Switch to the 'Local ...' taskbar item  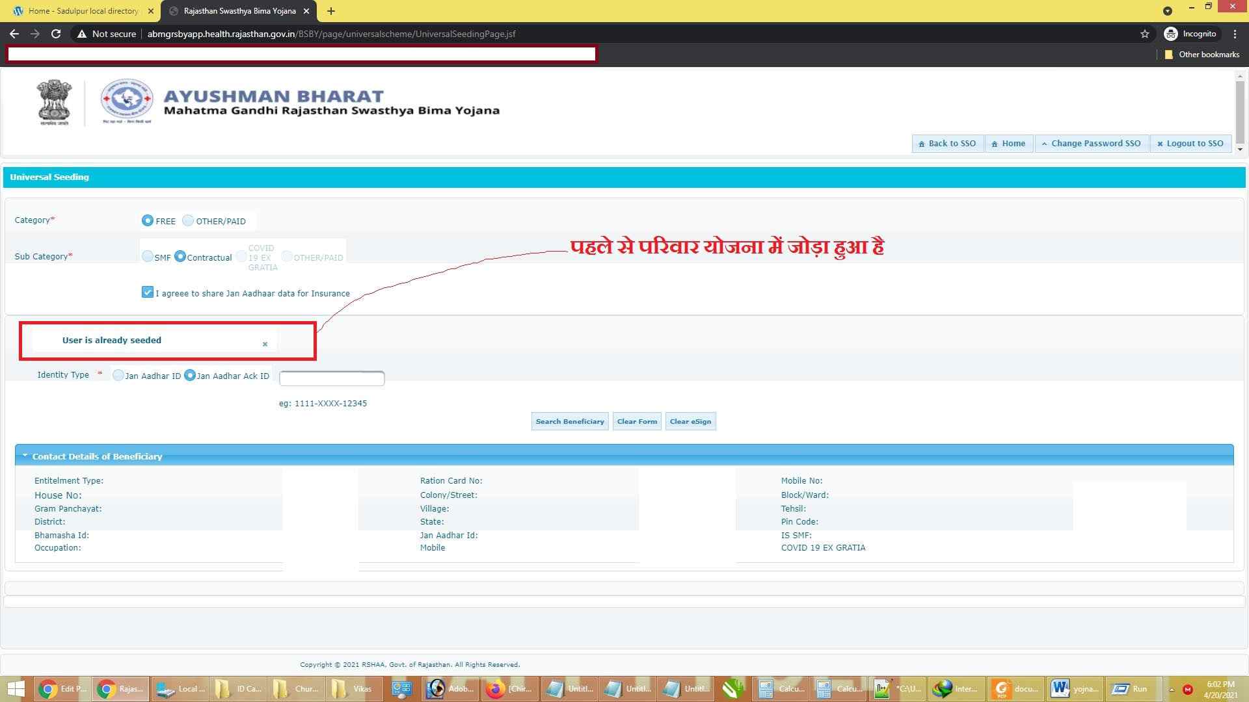click(180, 689)
